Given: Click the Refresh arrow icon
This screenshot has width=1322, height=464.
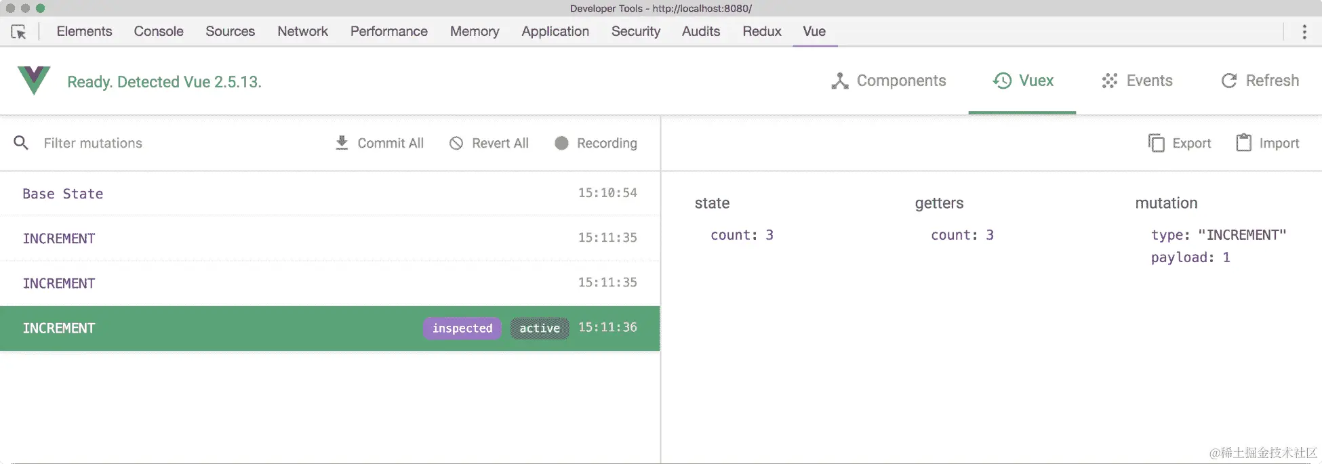Looking at the screenshot, I should click(1229, 81).
